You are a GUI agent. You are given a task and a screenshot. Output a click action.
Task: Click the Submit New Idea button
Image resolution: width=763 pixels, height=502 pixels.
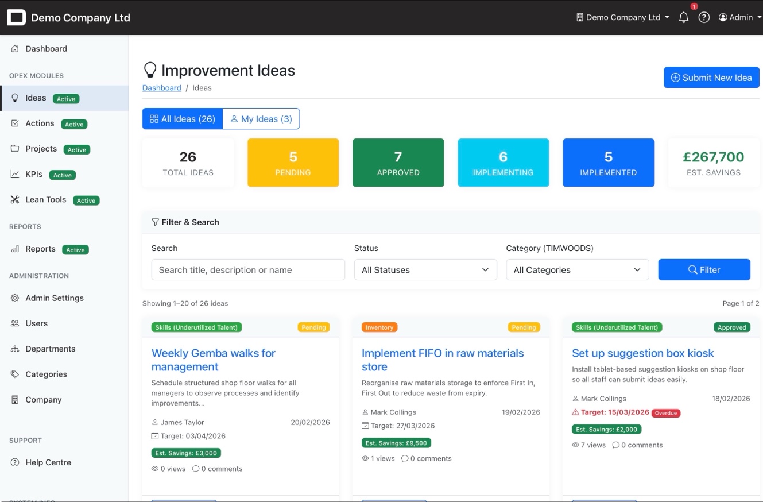pyautogui.click(x=711, y=78)
